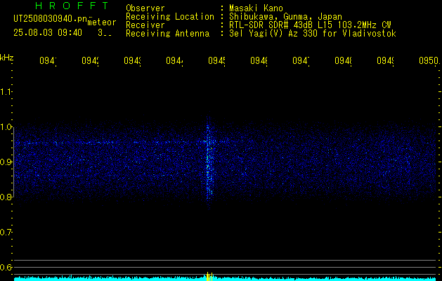Select receiver info RTL-SDR SDR# 43dB L15 103.2MHz CW

coord(310,25)
